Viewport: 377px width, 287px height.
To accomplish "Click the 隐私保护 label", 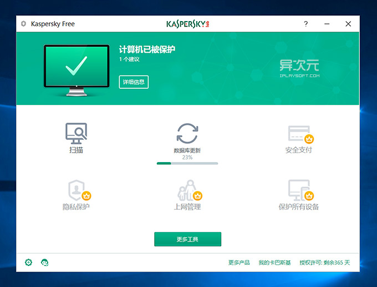I will [x=76, y=207].
